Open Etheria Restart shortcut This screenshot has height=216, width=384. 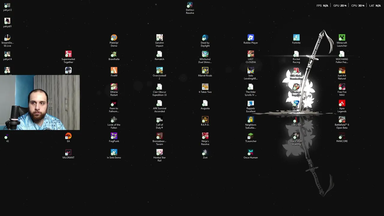[x=114, y=90]
